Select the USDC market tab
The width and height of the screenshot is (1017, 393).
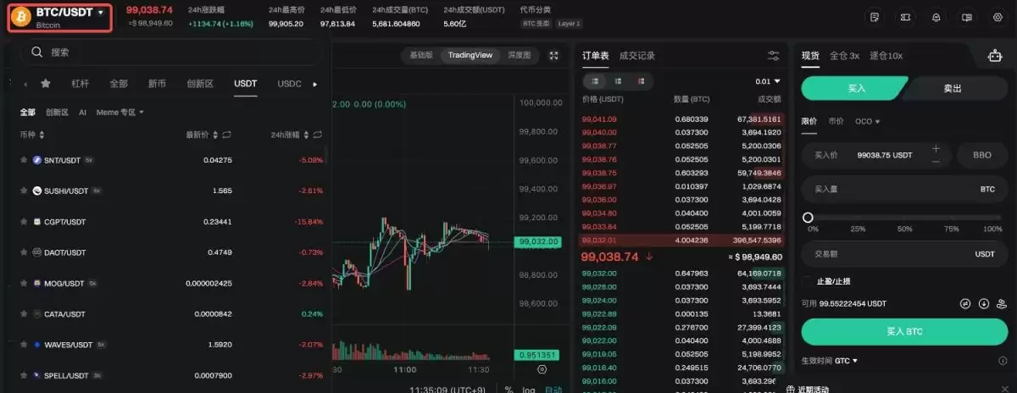(290, 84)
